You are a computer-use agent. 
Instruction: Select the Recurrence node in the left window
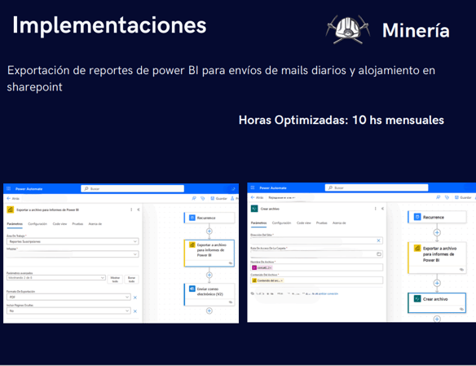click(x=209, y=218)
